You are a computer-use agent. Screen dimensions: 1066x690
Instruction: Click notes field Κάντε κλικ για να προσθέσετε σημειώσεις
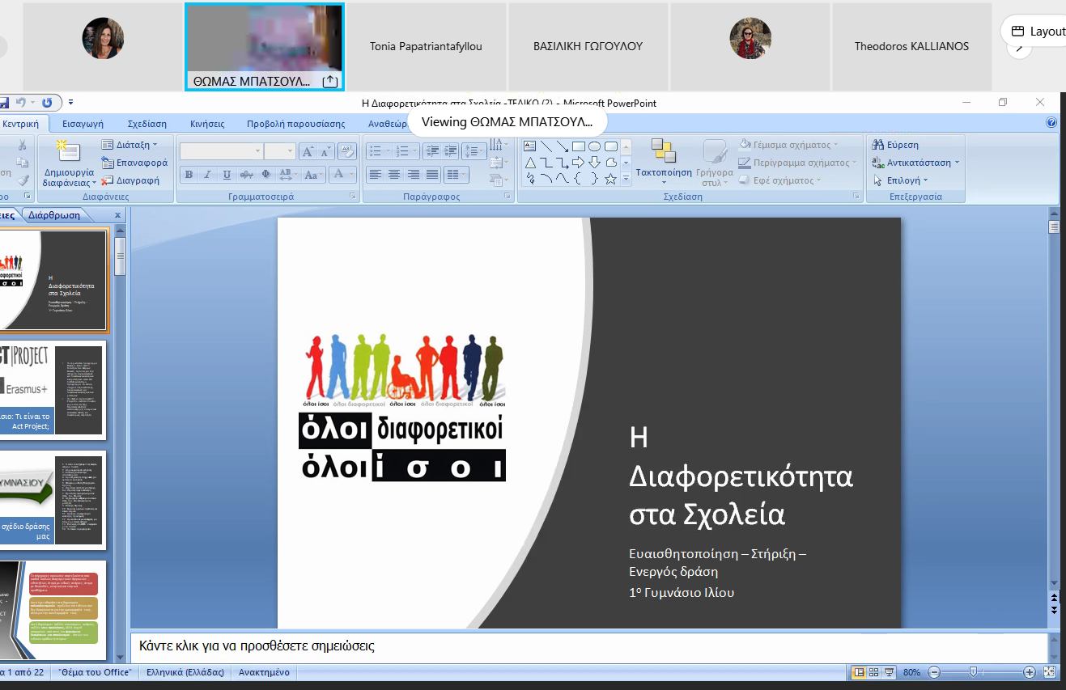pyautogui.click(x=589, y=646)
